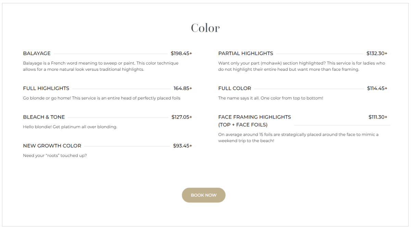Image resolution: width=411 pixels, height=228 pixels.
Task: Click the "Go blonde or go home" description
Action: click(x=101, y=98)
